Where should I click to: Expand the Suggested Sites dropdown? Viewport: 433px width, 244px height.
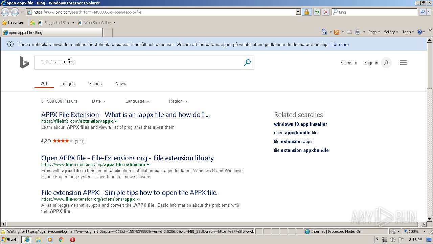tap(73, 23)
